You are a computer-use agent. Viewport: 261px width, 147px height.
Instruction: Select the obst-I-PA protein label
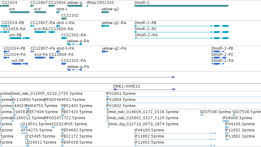pos(65,48)
